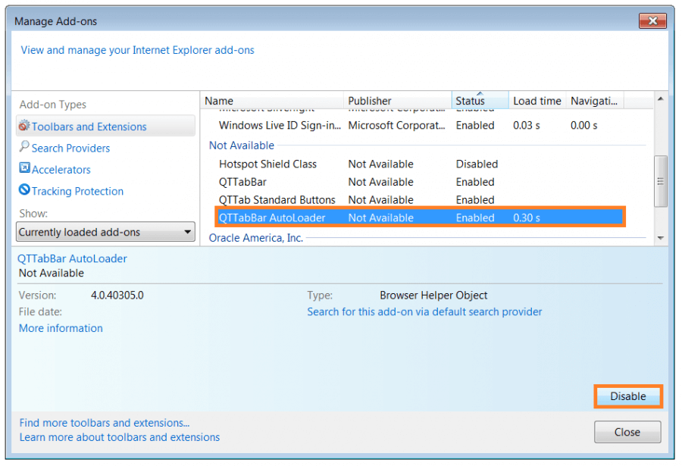The width and height of the screenshot is (682, 466).
Task: Click the version value 4.0.40305.0
Action: click(x=117, y=296)
